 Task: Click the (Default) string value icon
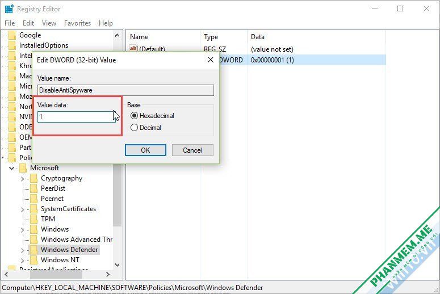pyautogui.click(x=133, y=48)
